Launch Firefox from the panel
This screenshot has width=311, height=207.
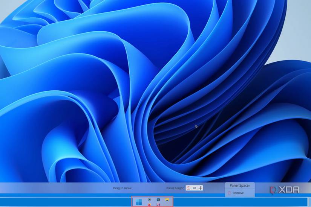149,205
